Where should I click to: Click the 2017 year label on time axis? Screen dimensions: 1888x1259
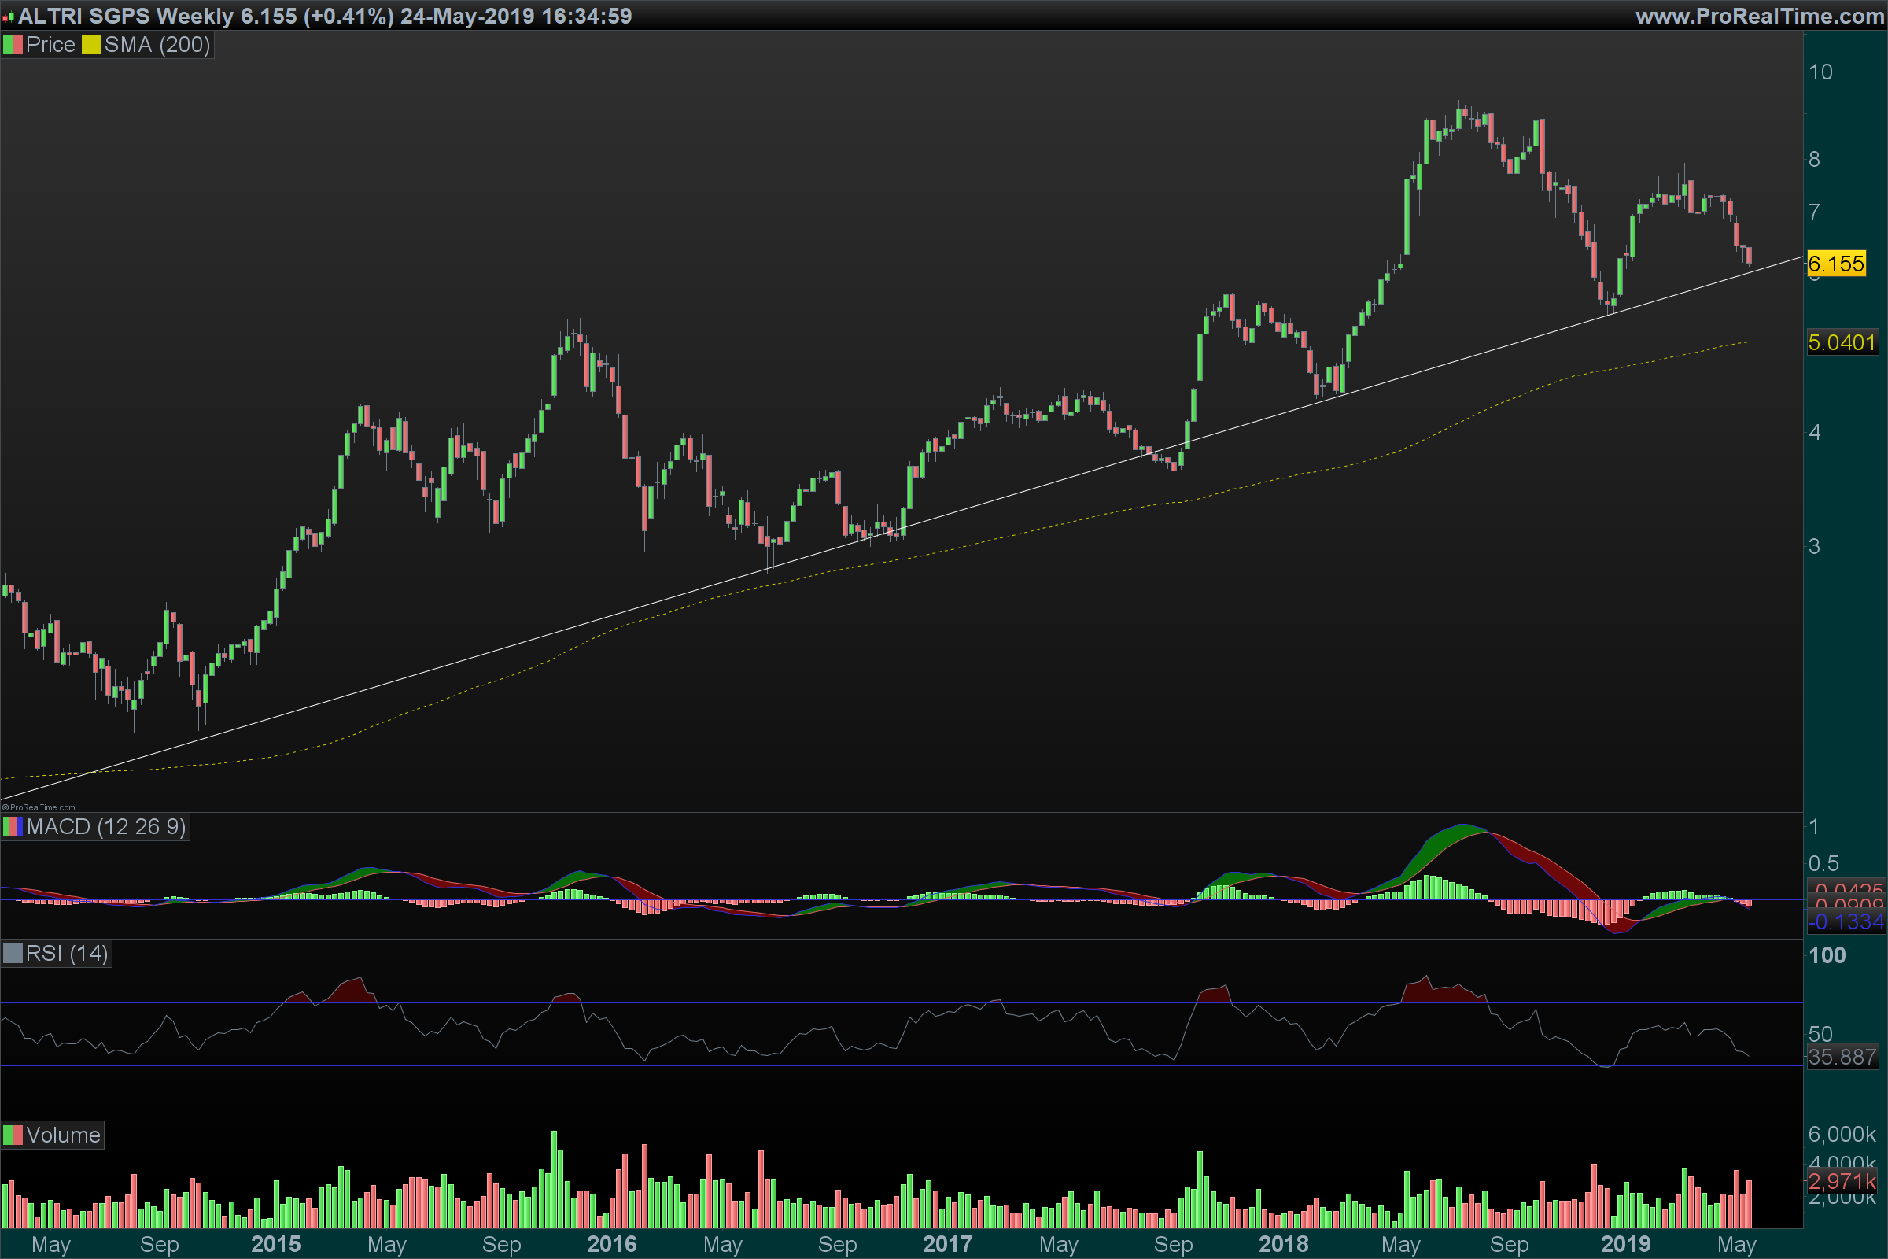(x=947, y=1245)
